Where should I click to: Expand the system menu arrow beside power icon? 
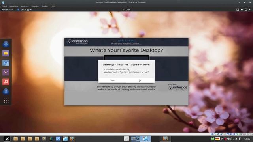tap(250, 9)
